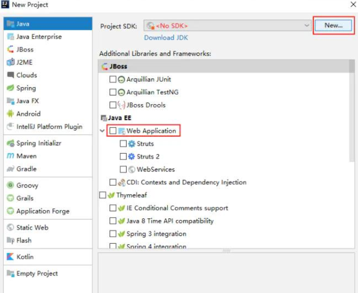The width and height of the screenshot is (358, 293).
Task: Click the Groovy icon
Action: pos(11,185)
